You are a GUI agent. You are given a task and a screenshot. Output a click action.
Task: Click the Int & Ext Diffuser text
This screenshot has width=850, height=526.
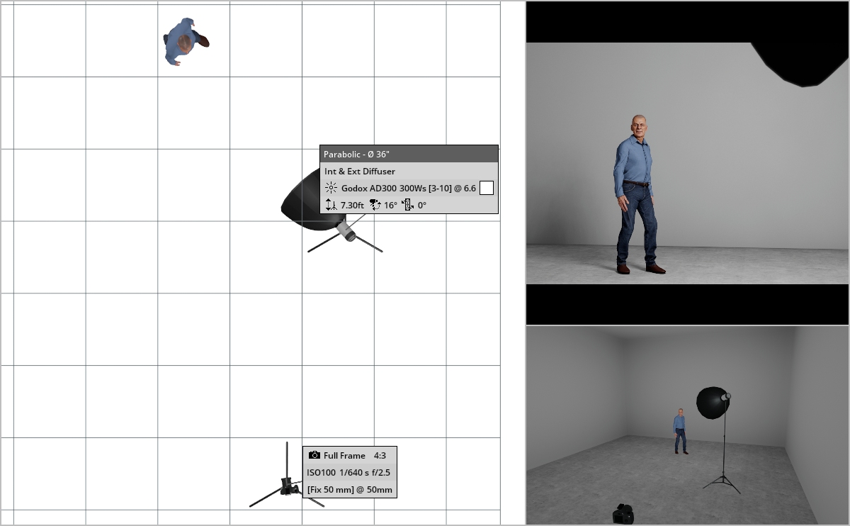[x=360, y=172]
